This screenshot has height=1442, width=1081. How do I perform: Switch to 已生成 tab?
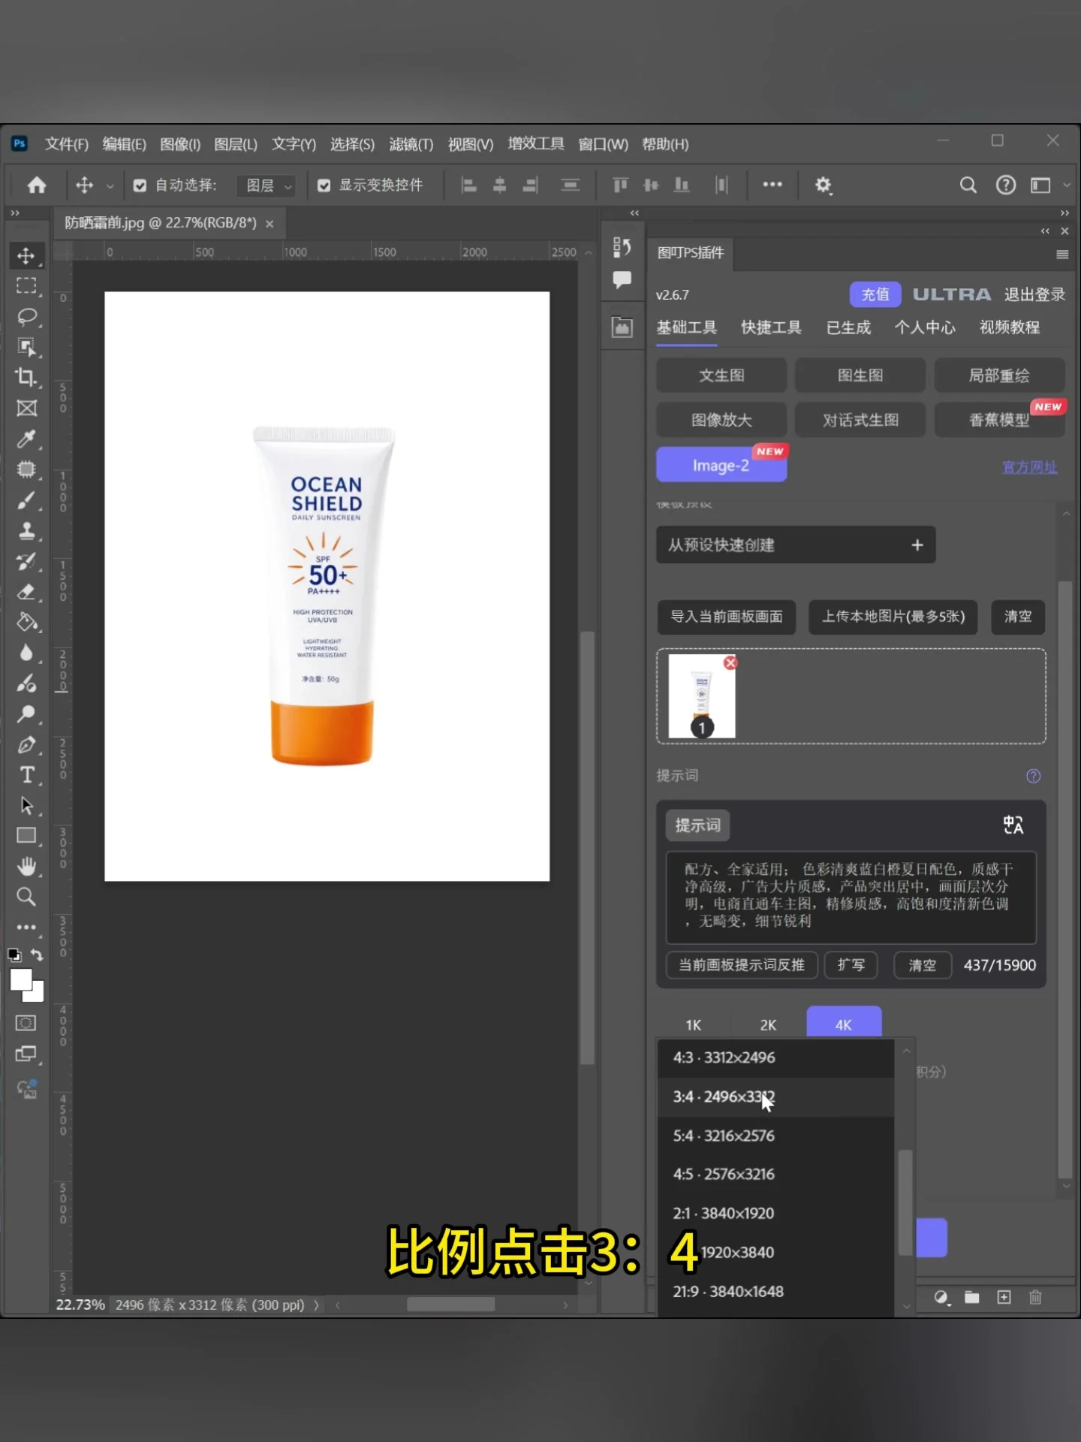[x=848, y=327]
